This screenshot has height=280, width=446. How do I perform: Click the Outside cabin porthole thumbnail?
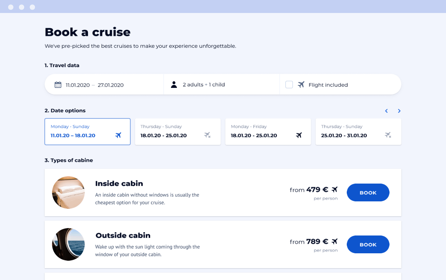pos(68,244)
